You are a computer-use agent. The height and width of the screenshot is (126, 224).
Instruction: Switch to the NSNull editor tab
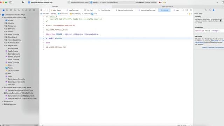[164, 10]
